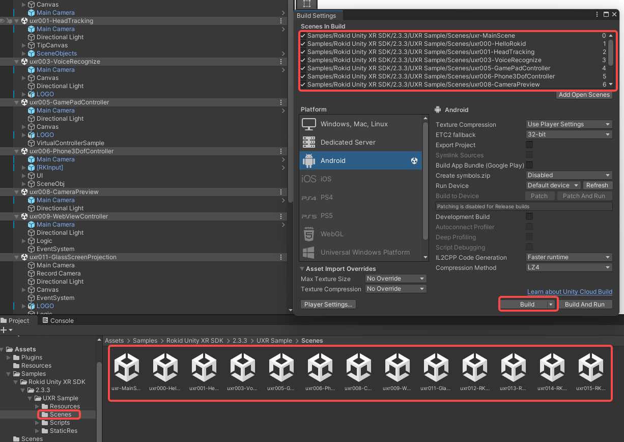The height and width of the screenshot is (442, 624).
Task: Select the uxr011-Gla... scene asset icon
Action: point(436,367)
